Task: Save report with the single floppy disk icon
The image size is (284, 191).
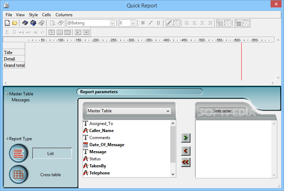Action: tap(25, 23)
